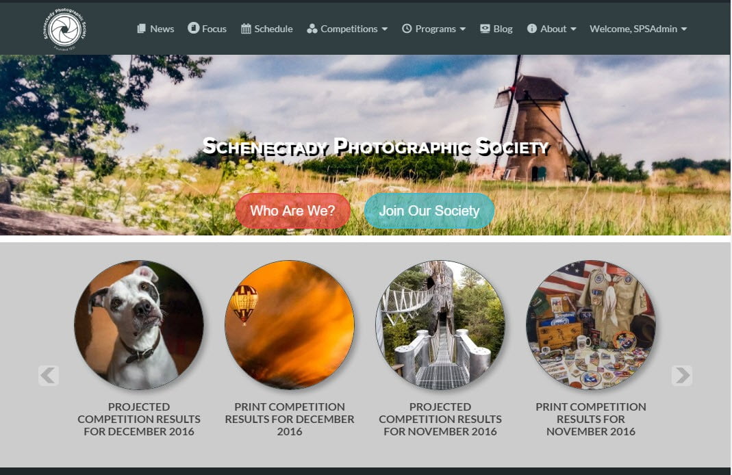Open Print Competition Results for November 2016

pyautogui.click(x=590, y=419)
